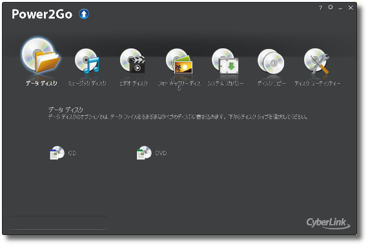Select the Data Disc folder icon

point(41,56)
